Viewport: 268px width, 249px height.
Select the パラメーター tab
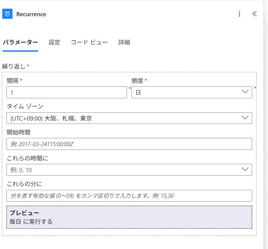(x=20, y=42)
